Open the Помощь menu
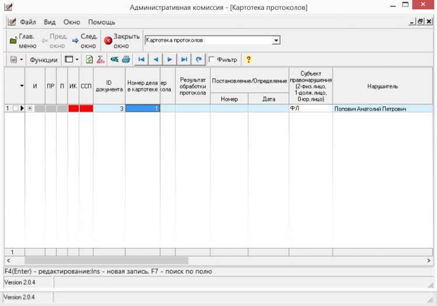The height and width of the screenshot is (306, 437). 101,22
